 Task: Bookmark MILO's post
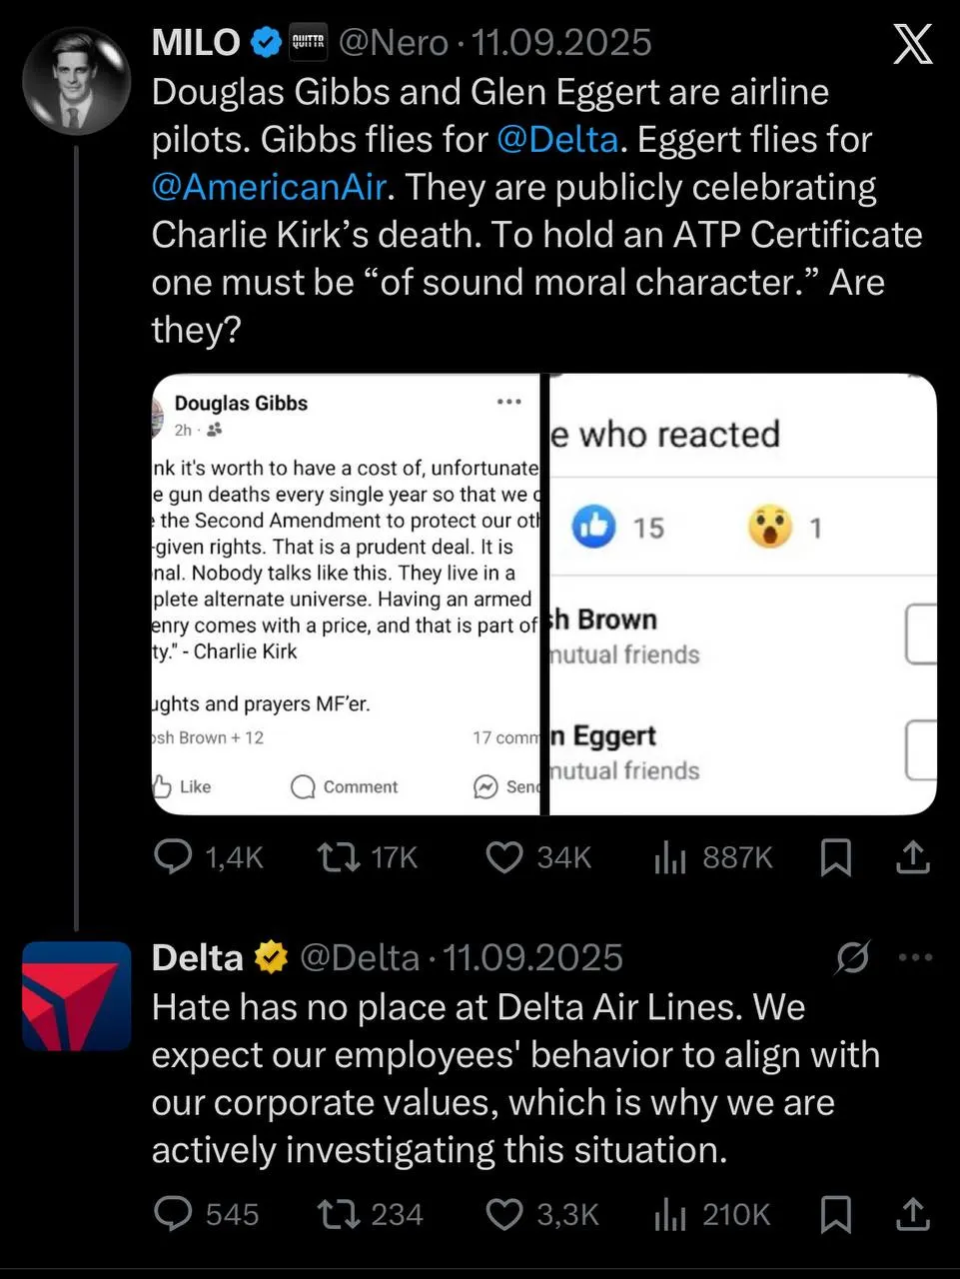click(836, 857)
